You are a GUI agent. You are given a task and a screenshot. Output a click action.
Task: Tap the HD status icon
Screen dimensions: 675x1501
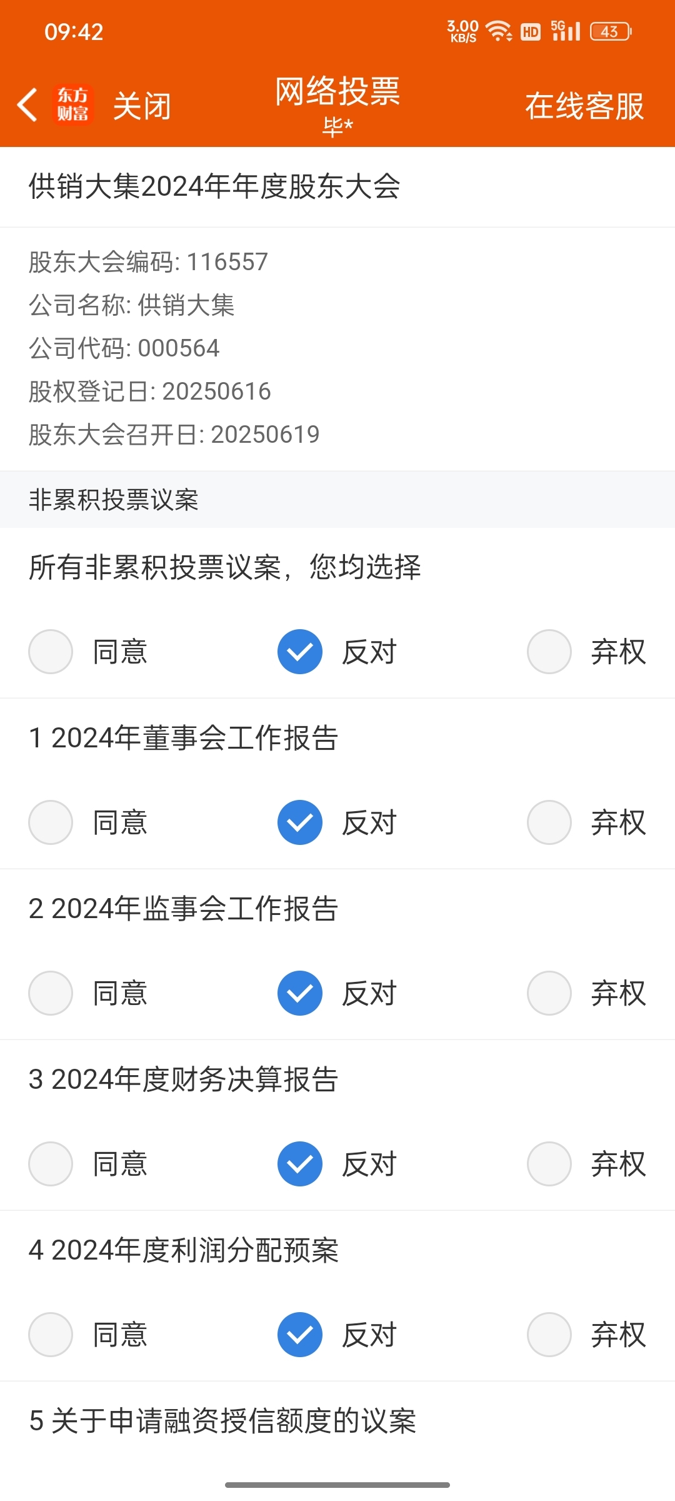pos(531,31)
